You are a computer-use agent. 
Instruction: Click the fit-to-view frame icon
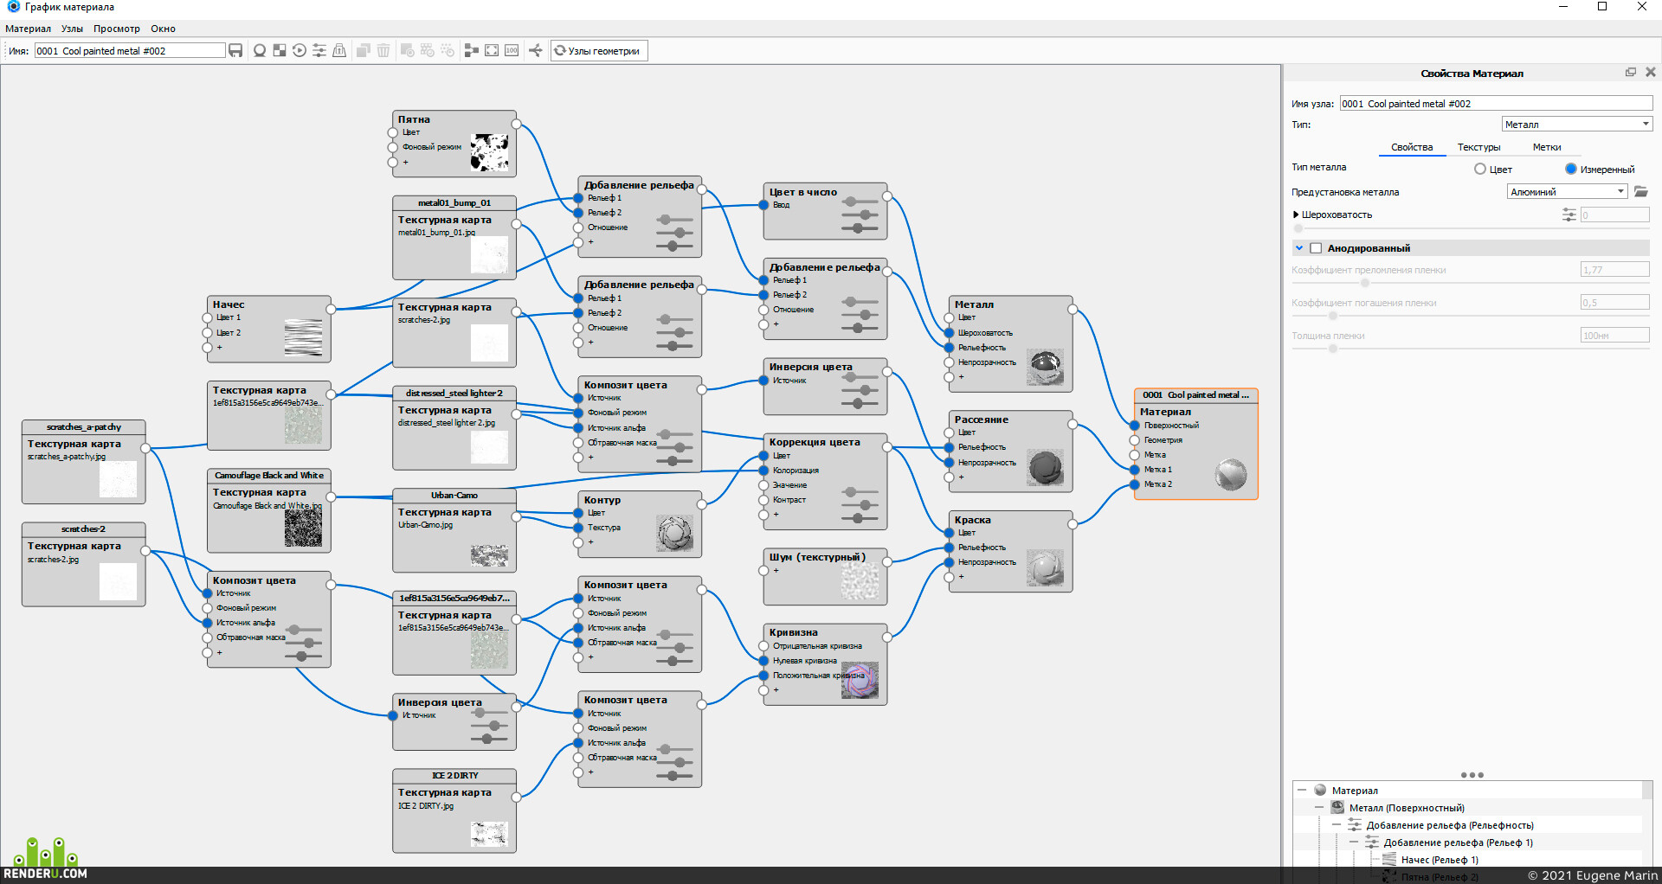(x=492, y=51)
